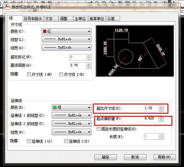
Task: Check 隐藏 尺寸线 1(M) box
Action: [29, 74]
